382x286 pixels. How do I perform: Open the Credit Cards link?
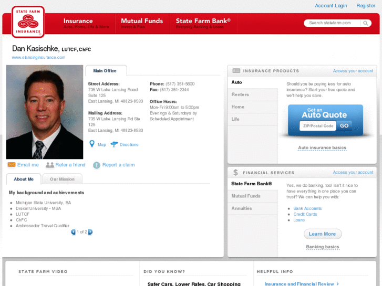pos(305,214)
